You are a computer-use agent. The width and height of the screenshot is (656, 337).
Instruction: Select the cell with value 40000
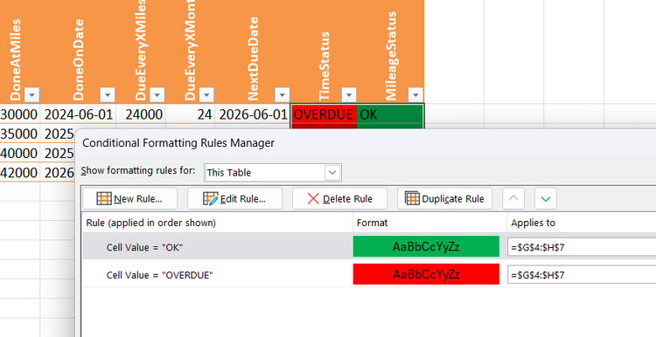pyautogui.click(x=19, y=153)
